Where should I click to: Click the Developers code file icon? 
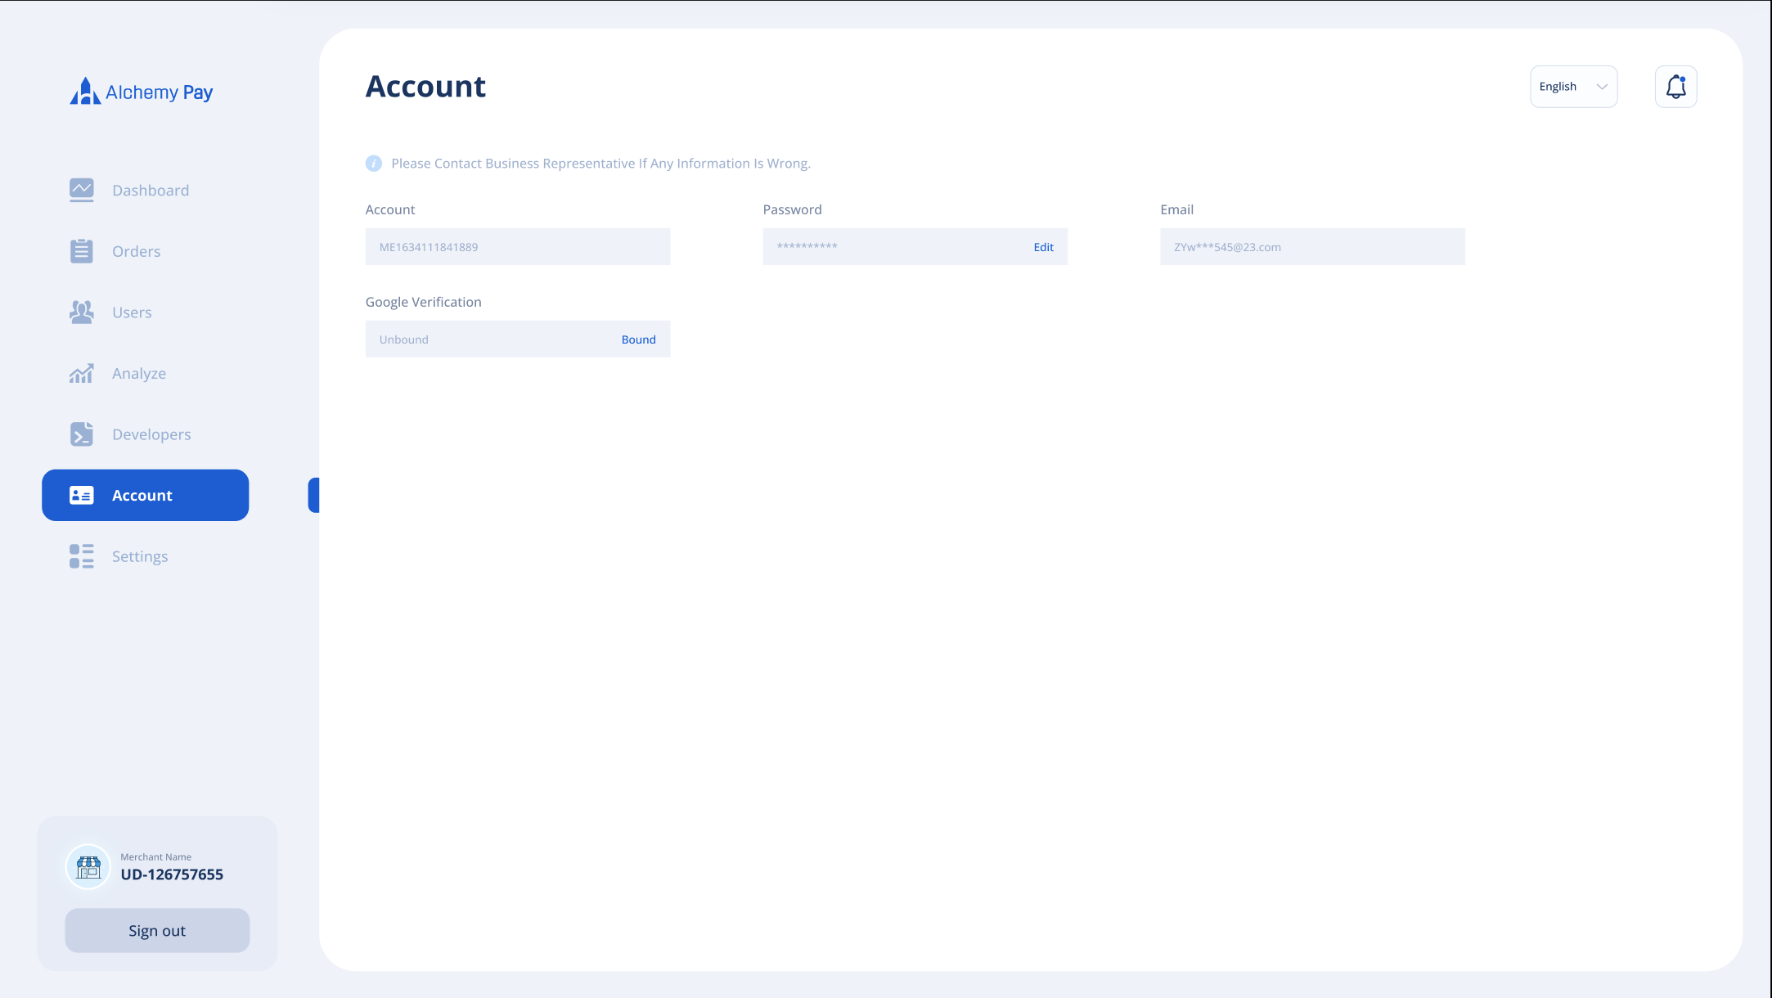tap(82, 434)
